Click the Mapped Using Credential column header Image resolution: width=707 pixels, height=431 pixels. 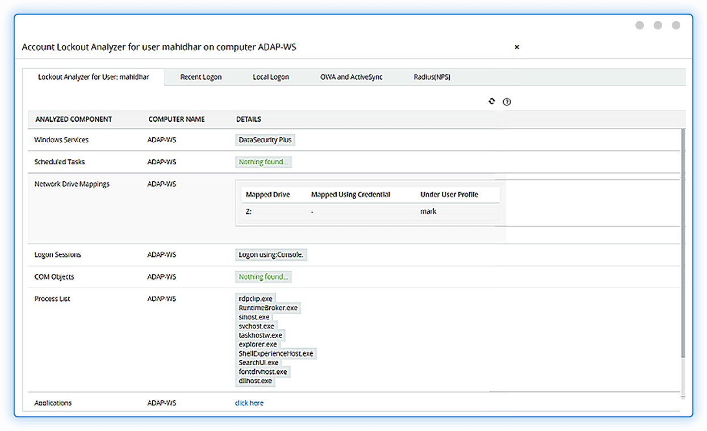350,195
